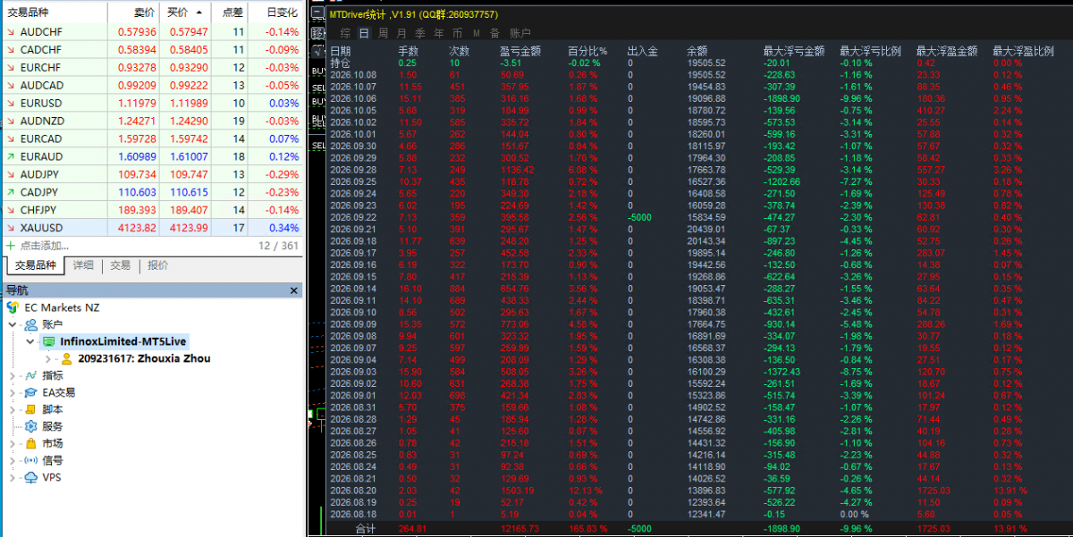Viewport: 1073px width, 537px height.
Task: Switch to the 详细 tab
Action: 83,265
